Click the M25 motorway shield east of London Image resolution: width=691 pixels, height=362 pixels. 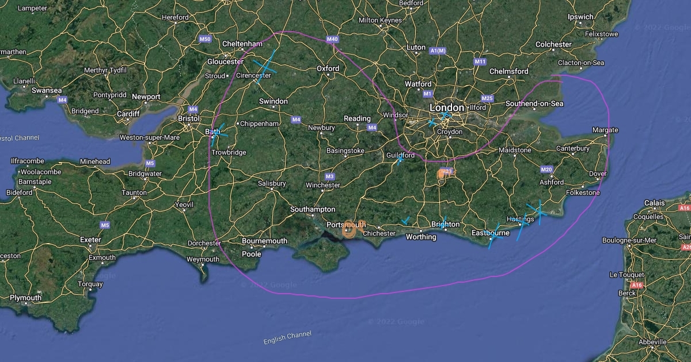coord(487,98)
